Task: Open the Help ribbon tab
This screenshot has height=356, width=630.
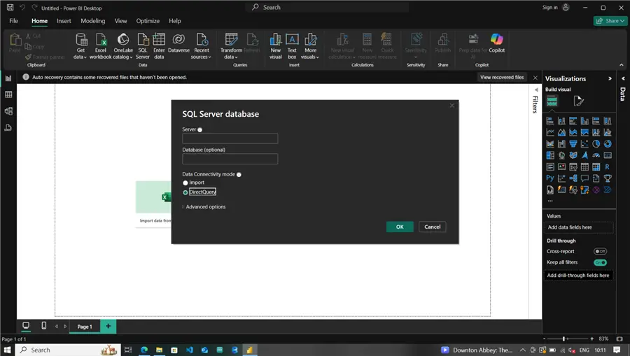Action: [x=175, y=21]
